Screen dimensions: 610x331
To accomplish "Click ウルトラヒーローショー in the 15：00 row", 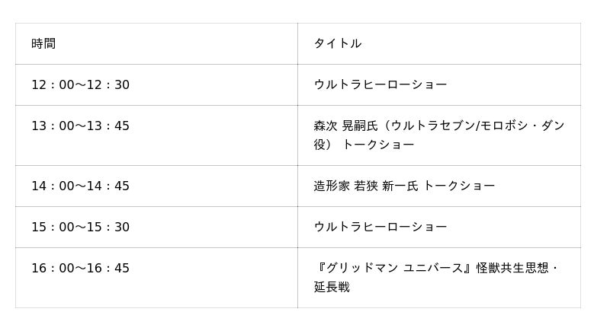I will tap(380, 227).
